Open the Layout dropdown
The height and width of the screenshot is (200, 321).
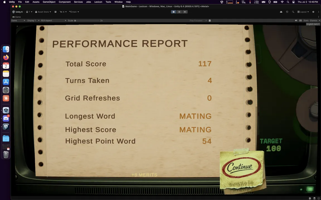coord(303,12)
